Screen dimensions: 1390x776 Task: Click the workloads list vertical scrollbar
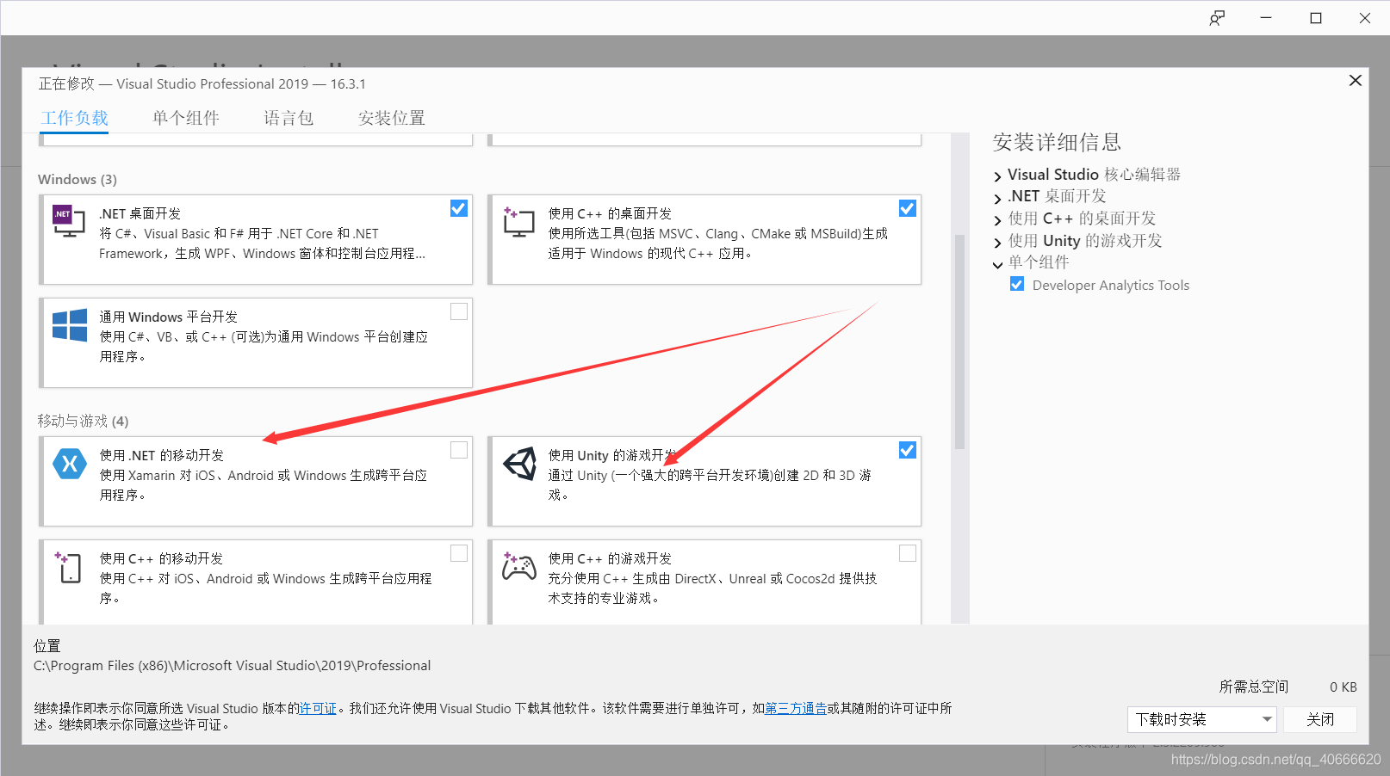[x=959, y=342]
